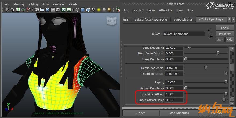This screenshot has height=118, width=236.
Task: Click the Isolate Select icon
Action: [x=118, y=10]
